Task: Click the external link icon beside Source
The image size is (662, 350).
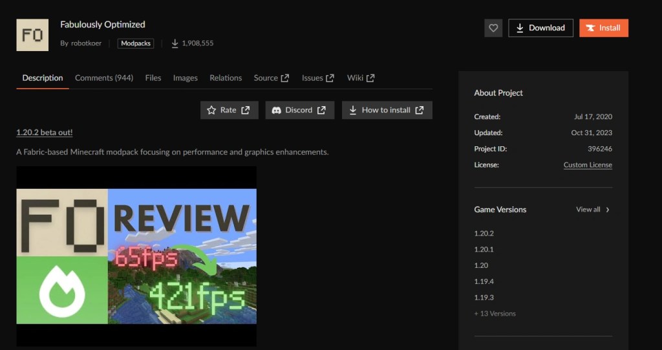Action: coord(285,78)
